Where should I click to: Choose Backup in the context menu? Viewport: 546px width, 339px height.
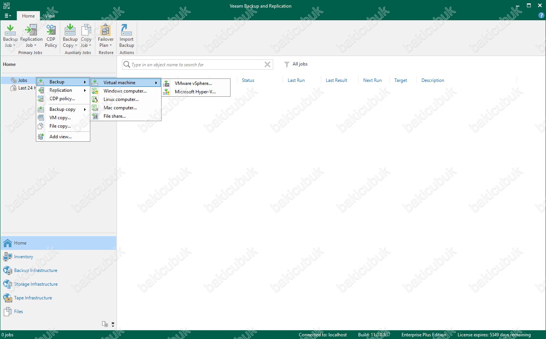[x=63, y=82]
